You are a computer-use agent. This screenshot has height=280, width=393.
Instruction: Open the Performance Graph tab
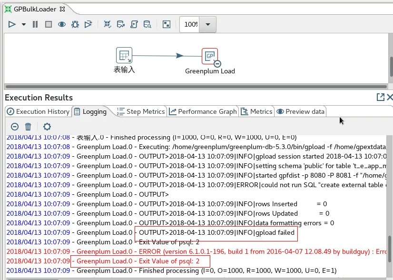coord(203,111)
